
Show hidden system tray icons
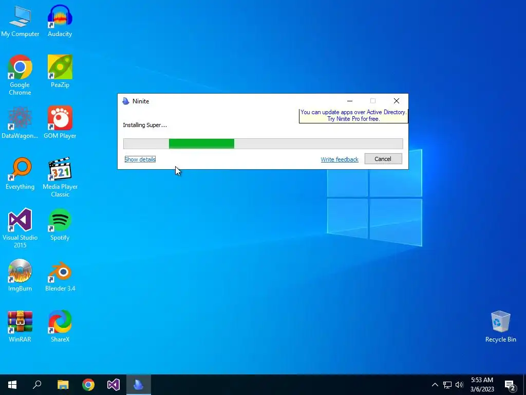coord(435,385)
